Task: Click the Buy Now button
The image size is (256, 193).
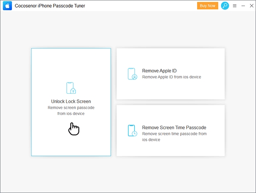Action: coord(207,6)
